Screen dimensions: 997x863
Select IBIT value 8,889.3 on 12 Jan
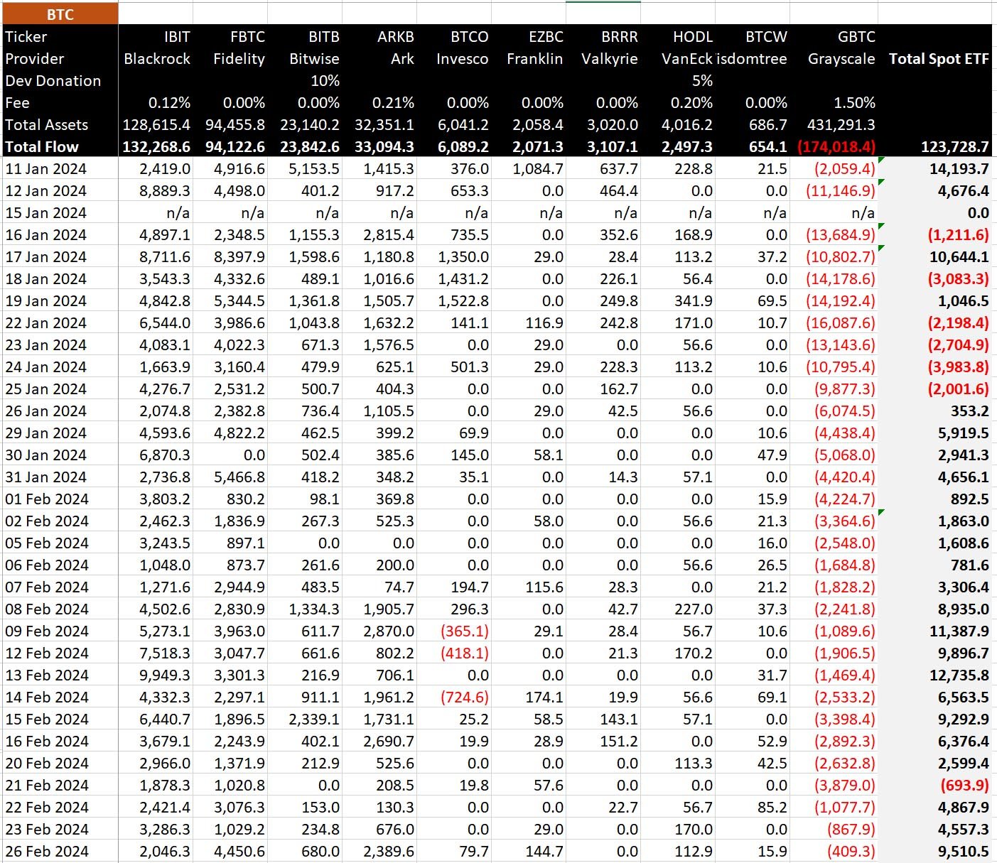point(165,191)
